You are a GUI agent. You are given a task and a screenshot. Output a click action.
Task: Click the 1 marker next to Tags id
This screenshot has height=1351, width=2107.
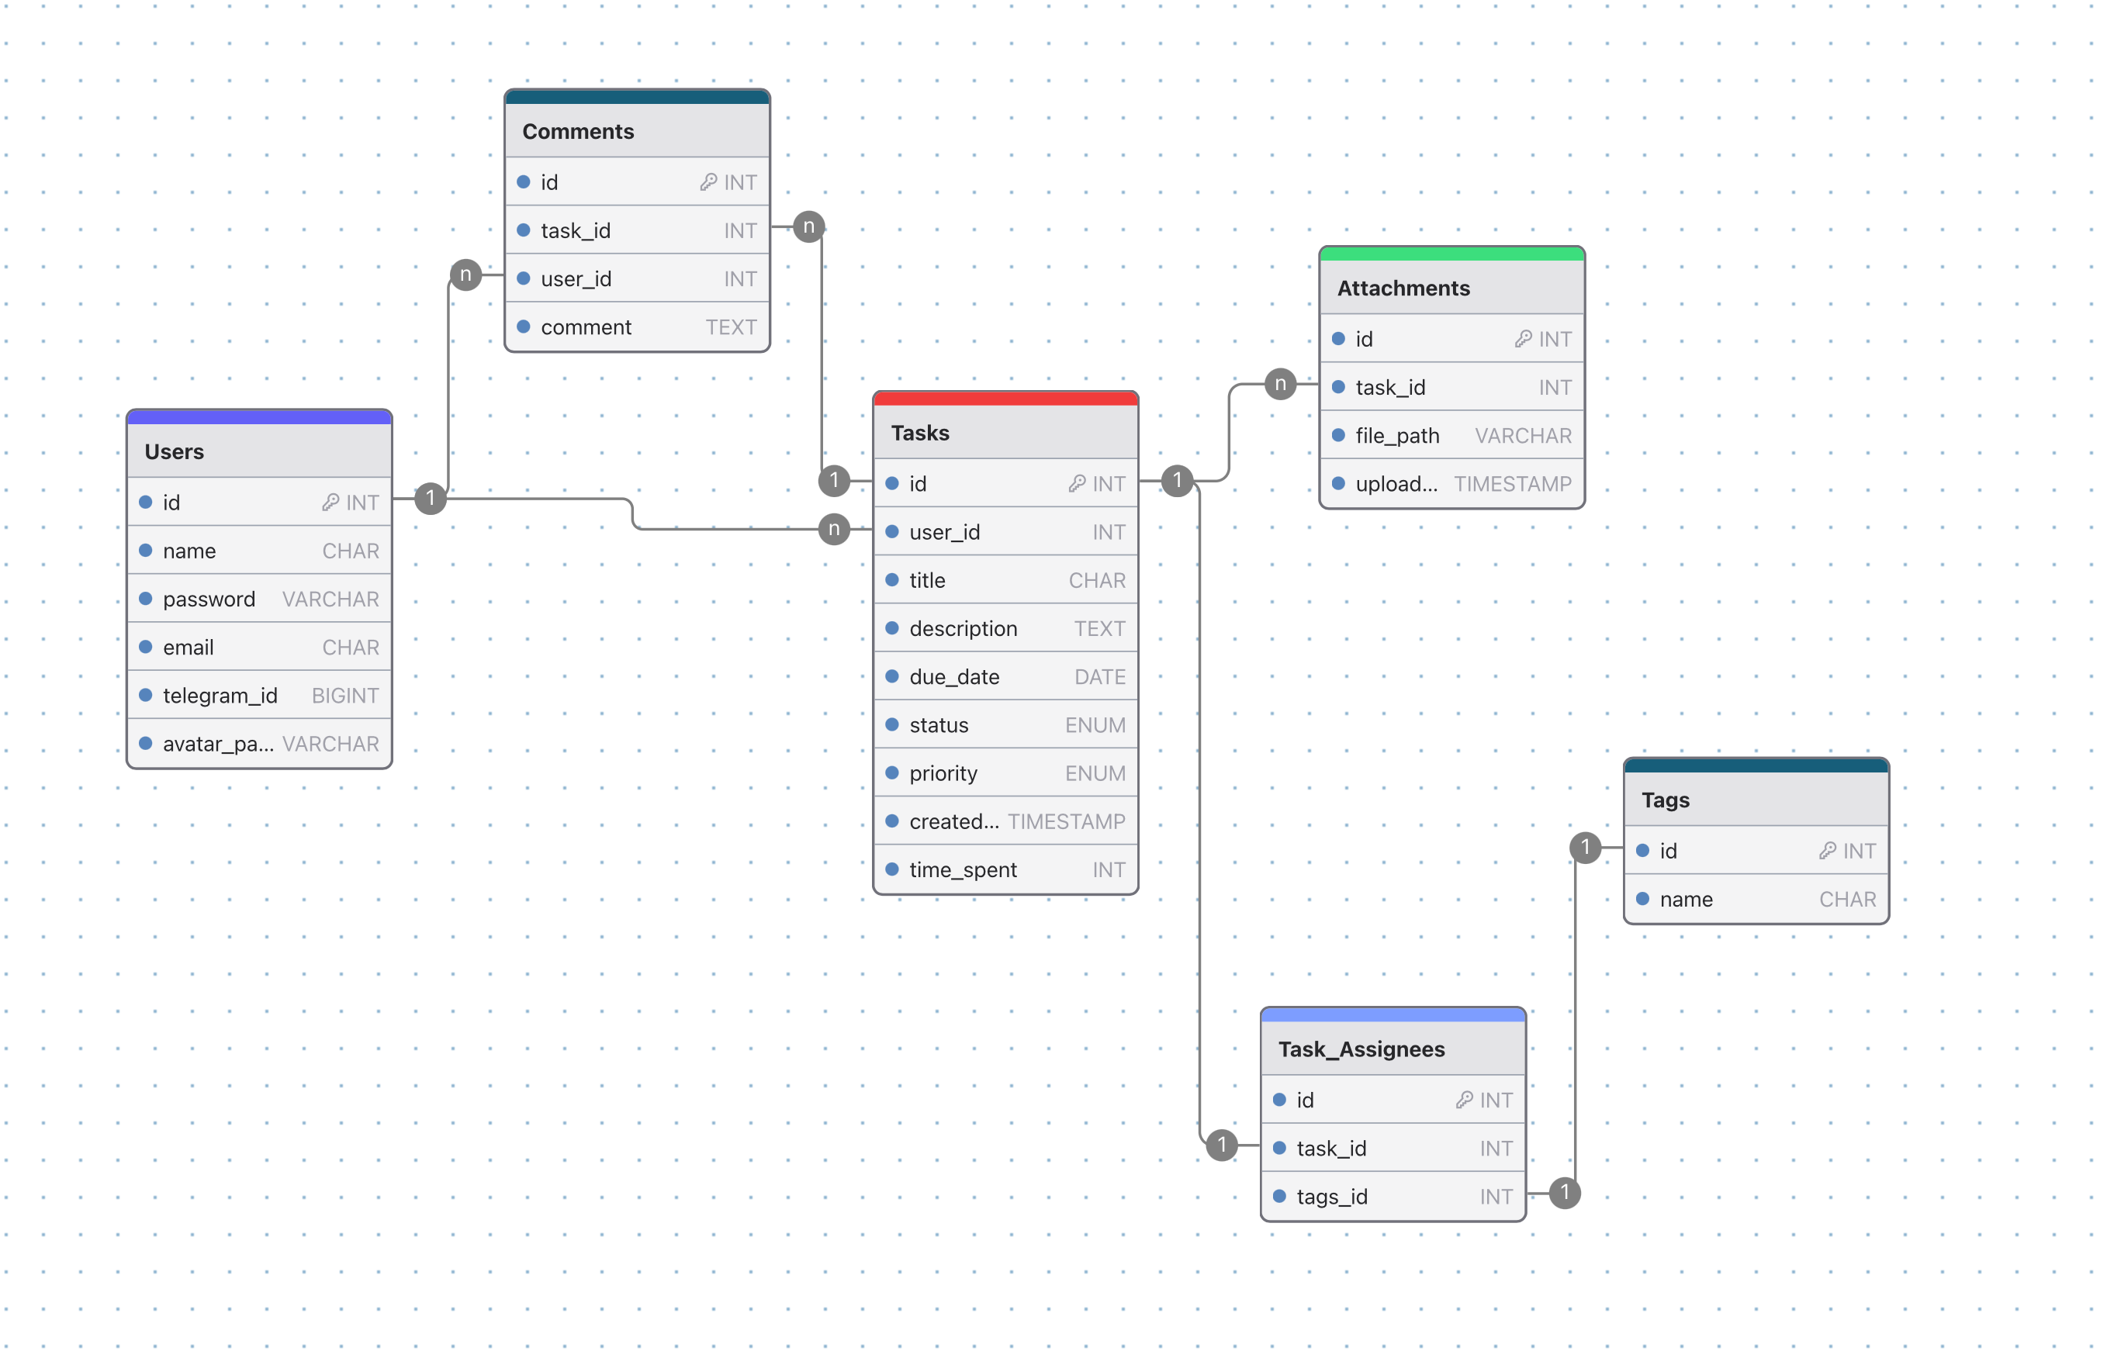pos(1585,848)
